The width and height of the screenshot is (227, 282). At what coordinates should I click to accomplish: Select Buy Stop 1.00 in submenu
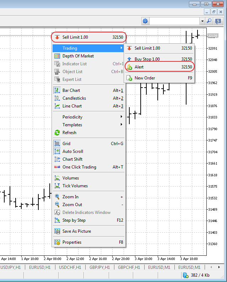tap(160, 59)
